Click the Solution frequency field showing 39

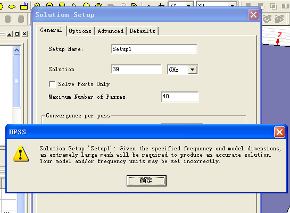[136, 69]
